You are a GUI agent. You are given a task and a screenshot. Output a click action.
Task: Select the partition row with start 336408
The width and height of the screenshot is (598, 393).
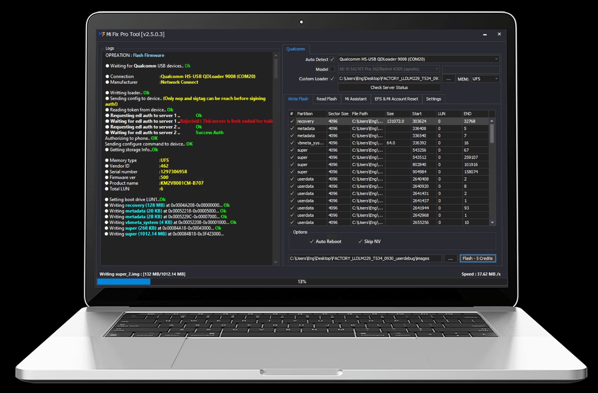pyautogui.click(x=389, y=128)
